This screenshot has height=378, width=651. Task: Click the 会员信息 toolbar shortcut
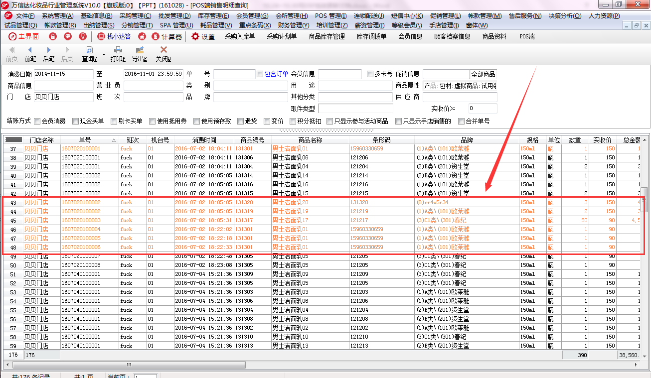pyautogui.click(x=410, y=36)
